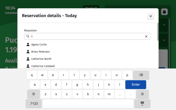Click the search magnifier icon in Requestor

click(28, 36)
